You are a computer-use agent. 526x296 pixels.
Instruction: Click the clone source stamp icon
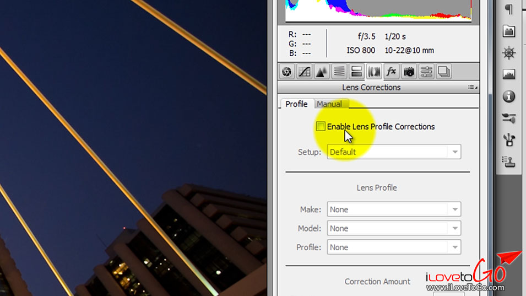(x=508, y=162)
